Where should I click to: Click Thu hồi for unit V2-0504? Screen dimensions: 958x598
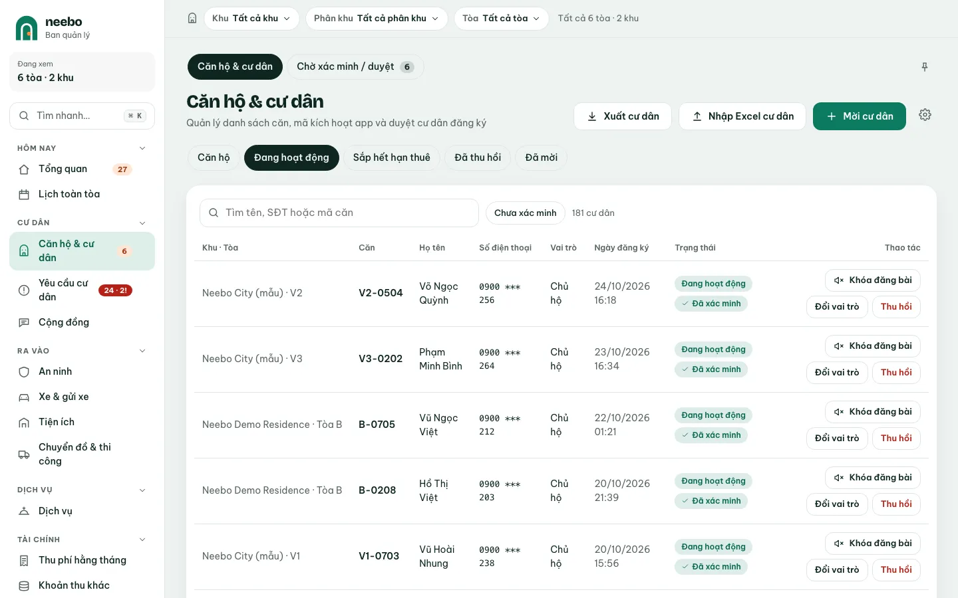coord(896,307)
